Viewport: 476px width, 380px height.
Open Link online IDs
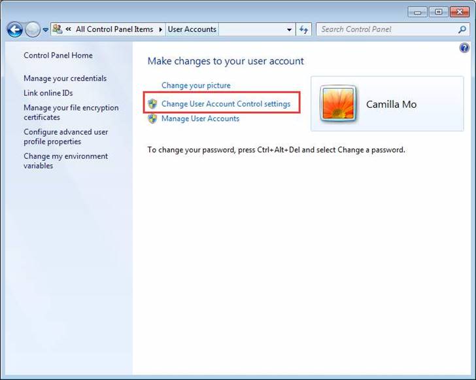[x=48, y=93]
